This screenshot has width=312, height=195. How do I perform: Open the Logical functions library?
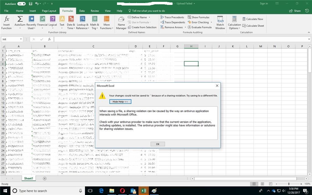pyautogui.click(x=52, y=23)
